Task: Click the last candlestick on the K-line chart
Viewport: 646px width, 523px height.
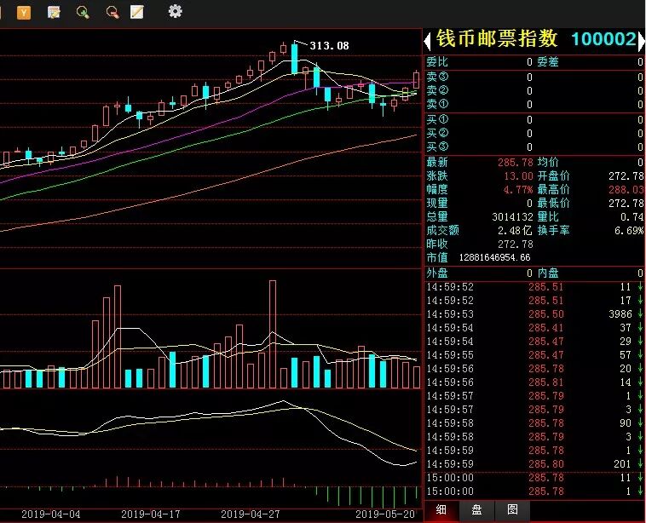Action: click(x=417, y=79)
